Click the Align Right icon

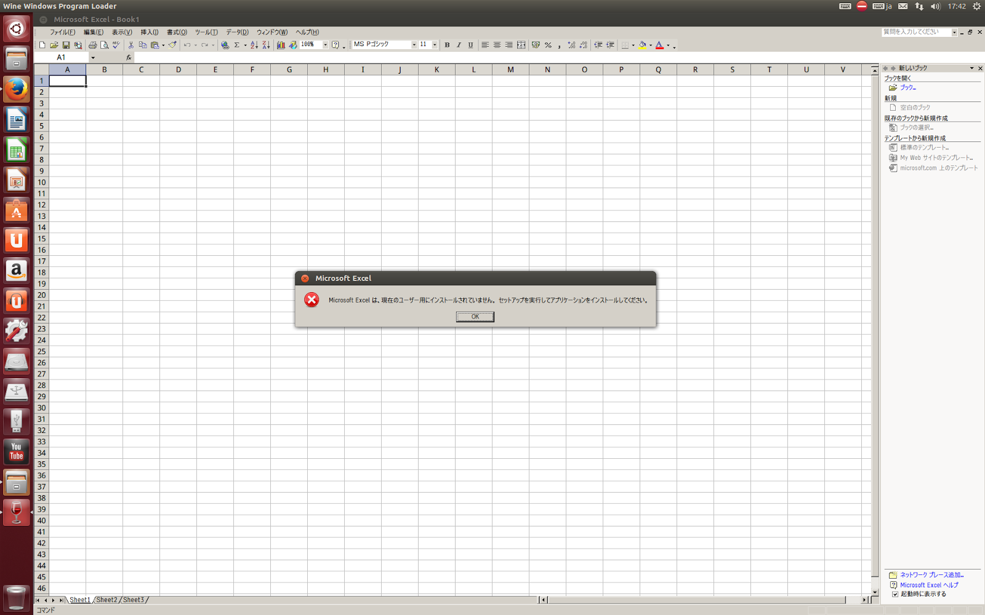tap(509, 45)
